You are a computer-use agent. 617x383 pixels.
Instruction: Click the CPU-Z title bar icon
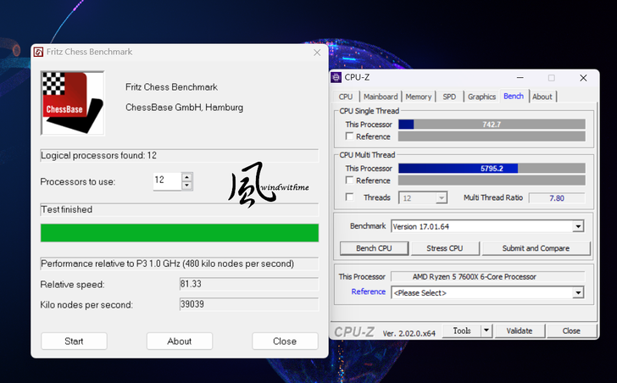[x=336, y=77]
